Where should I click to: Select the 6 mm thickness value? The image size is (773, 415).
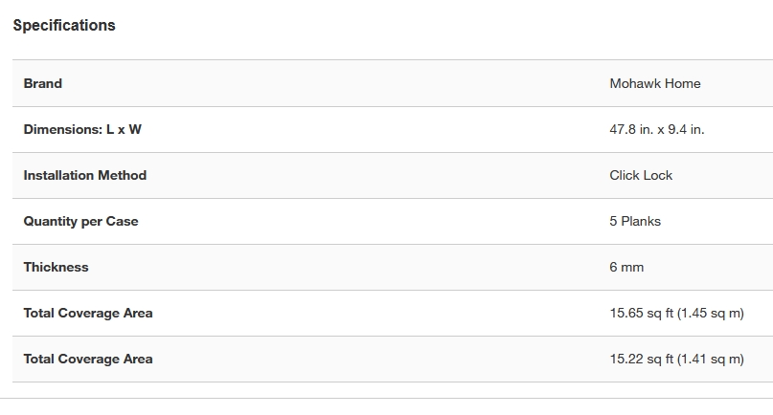626,267
